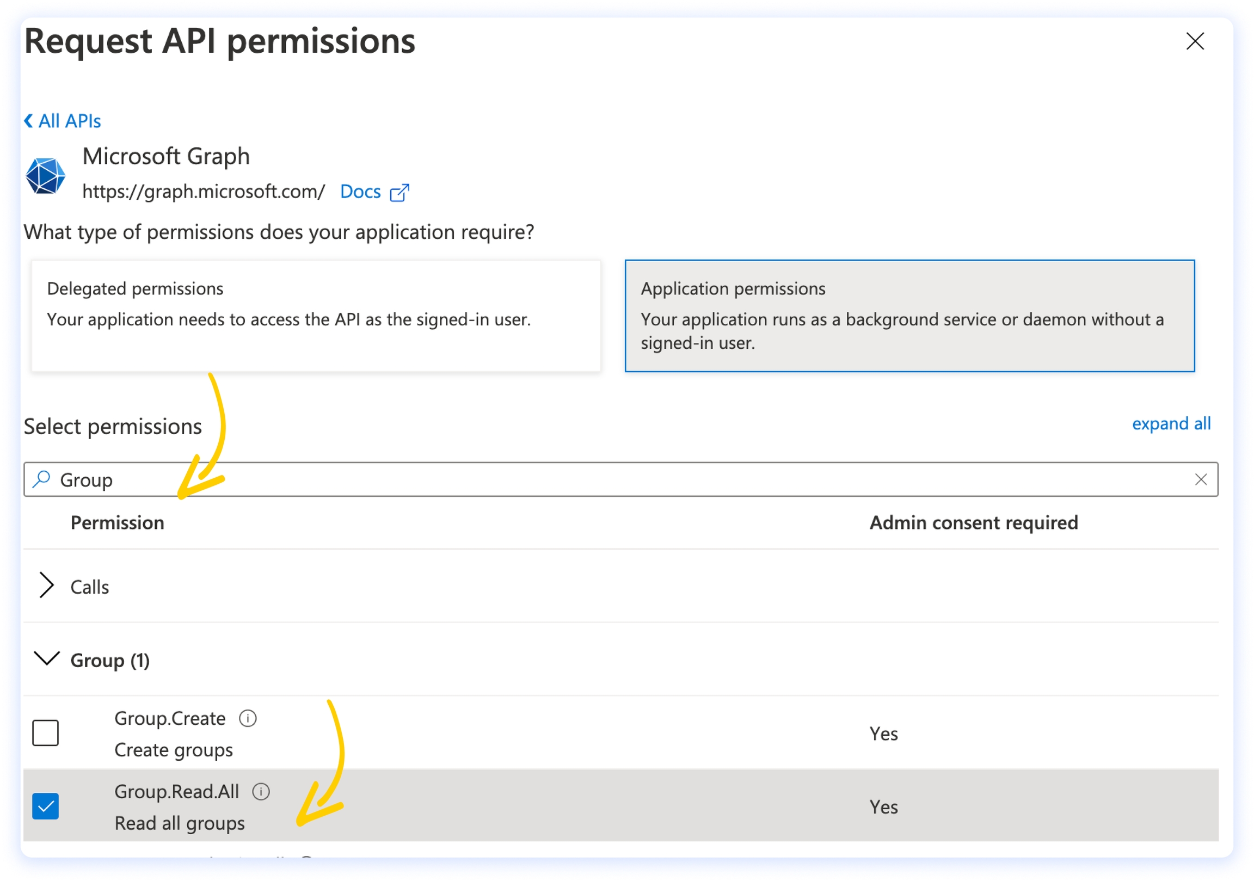This screenshot has width=1254, height=881.
Task: Close the Request API permissions panel
Action: [1195, 41]
